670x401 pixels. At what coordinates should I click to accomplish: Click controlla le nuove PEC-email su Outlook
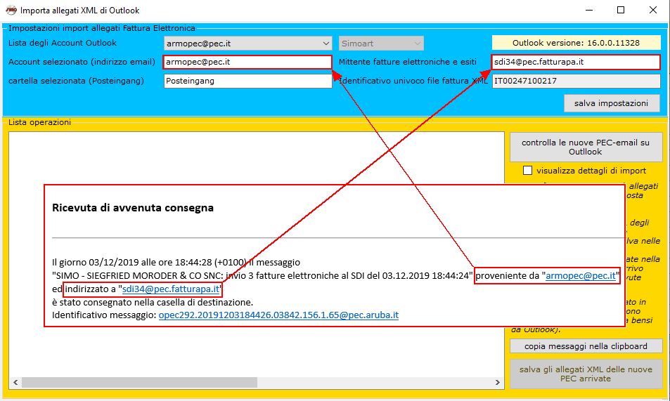[586, 147]
